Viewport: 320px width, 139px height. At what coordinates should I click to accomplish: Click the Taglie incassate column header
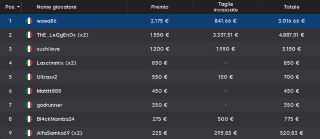tap(226, 7)
